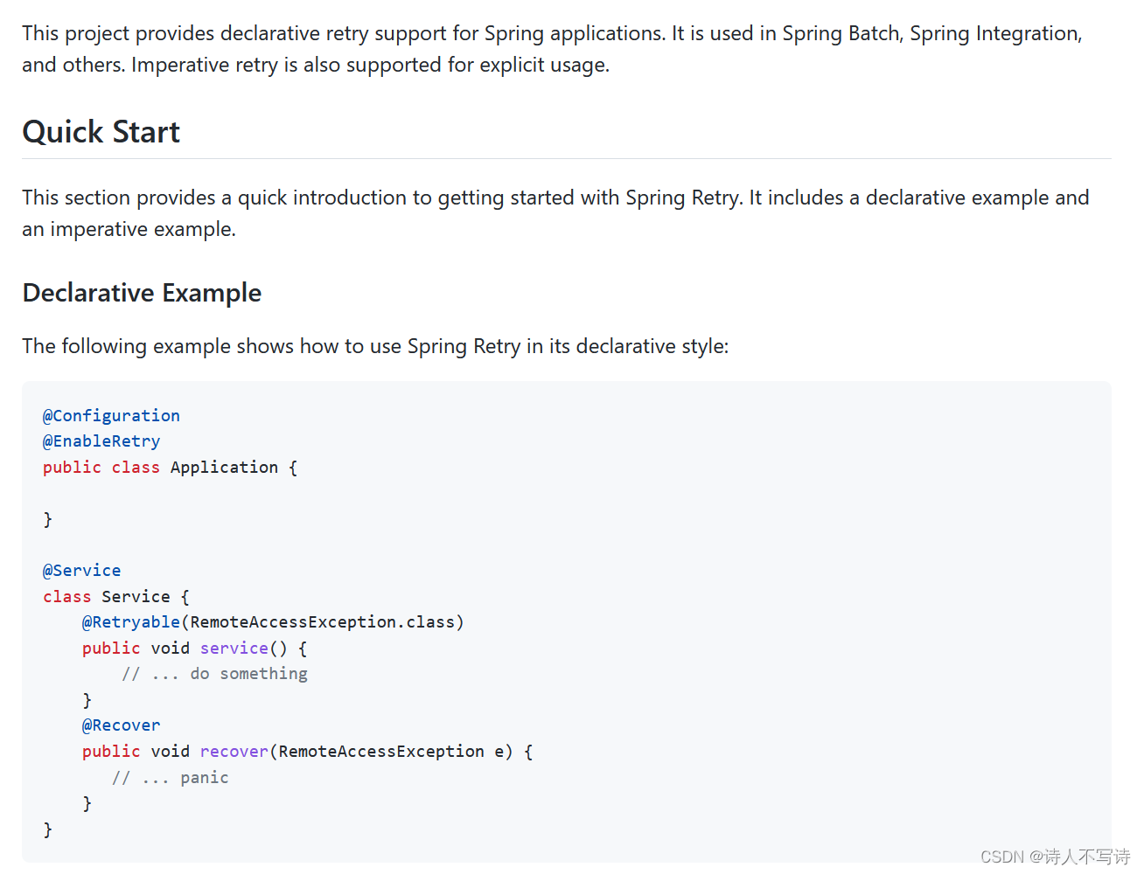
Task: Click the '@EnableRetry' annotation line
Action: (101, 441)
